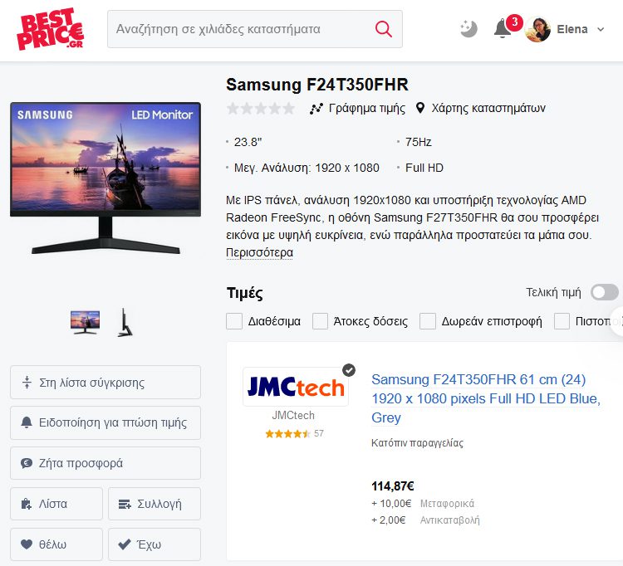Expand description with Περισσότερα link
623x566 pixels.
tap(259, 252)
